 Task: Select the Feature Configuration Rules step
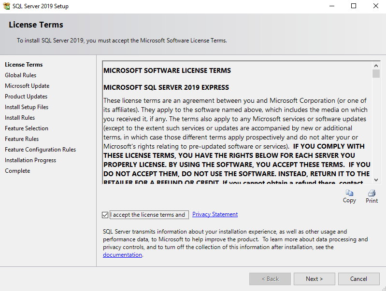click(41, 150)
